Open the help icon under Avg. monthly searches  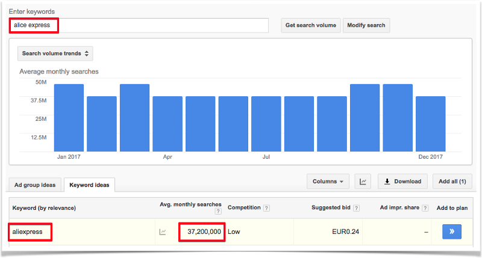pyautogui.click(x=218, y=211)
